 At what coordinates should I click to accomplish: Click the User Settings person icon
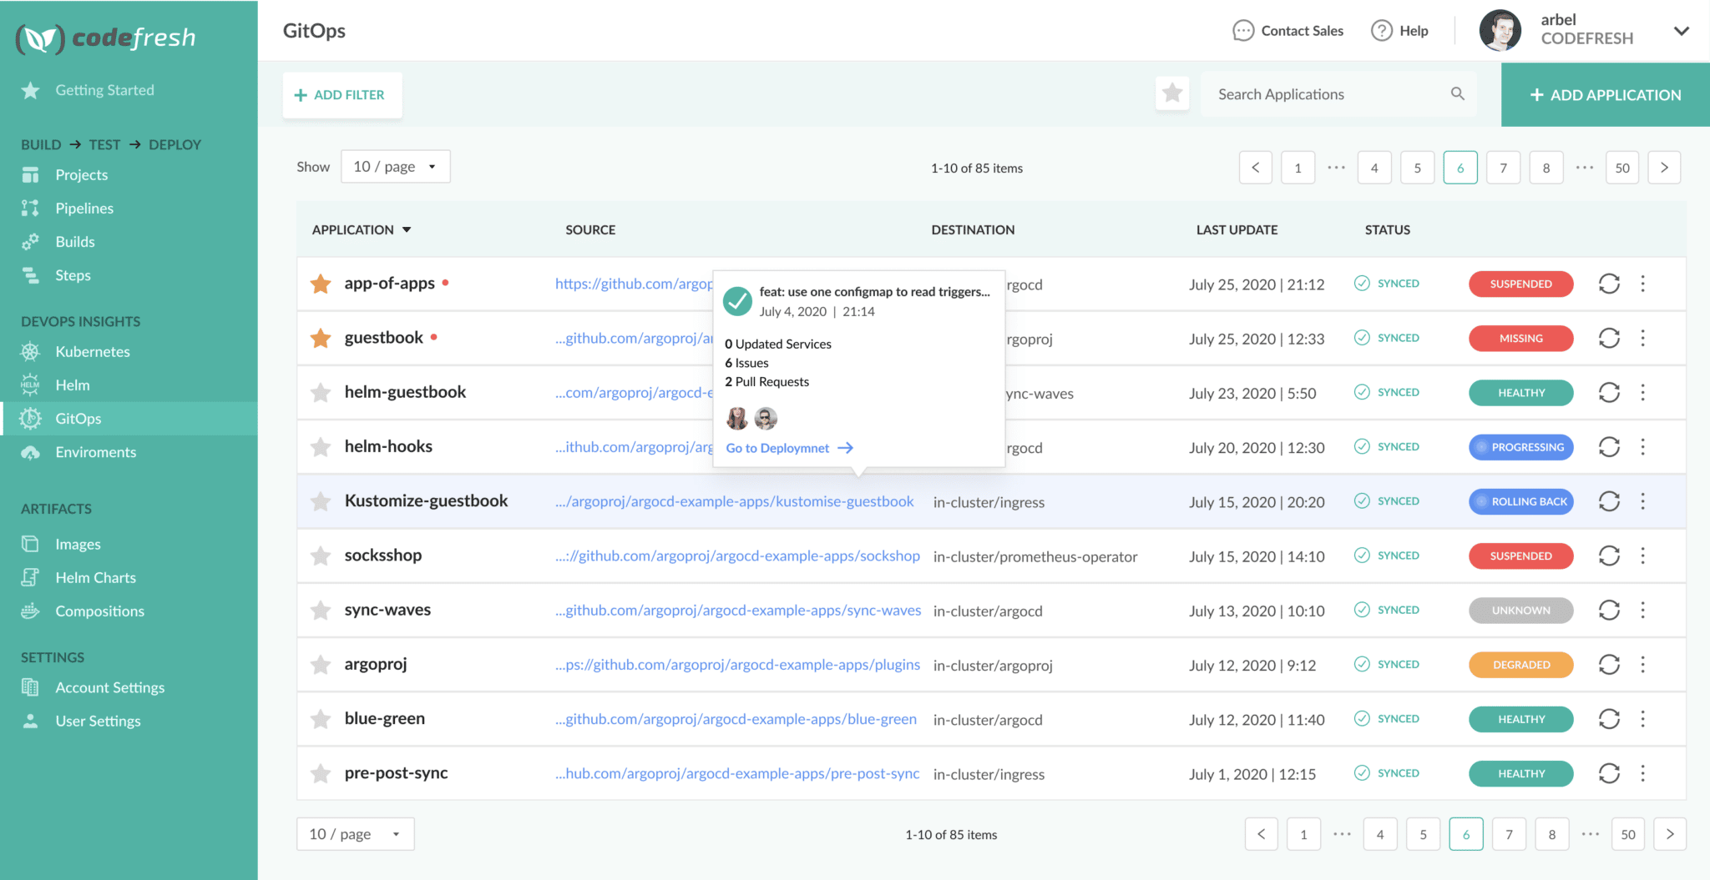pyautogui.click(x=31, y=721)
